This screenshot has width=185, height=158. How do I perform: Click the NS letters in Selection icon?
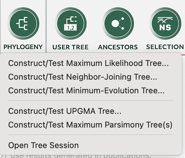point(165,28)
